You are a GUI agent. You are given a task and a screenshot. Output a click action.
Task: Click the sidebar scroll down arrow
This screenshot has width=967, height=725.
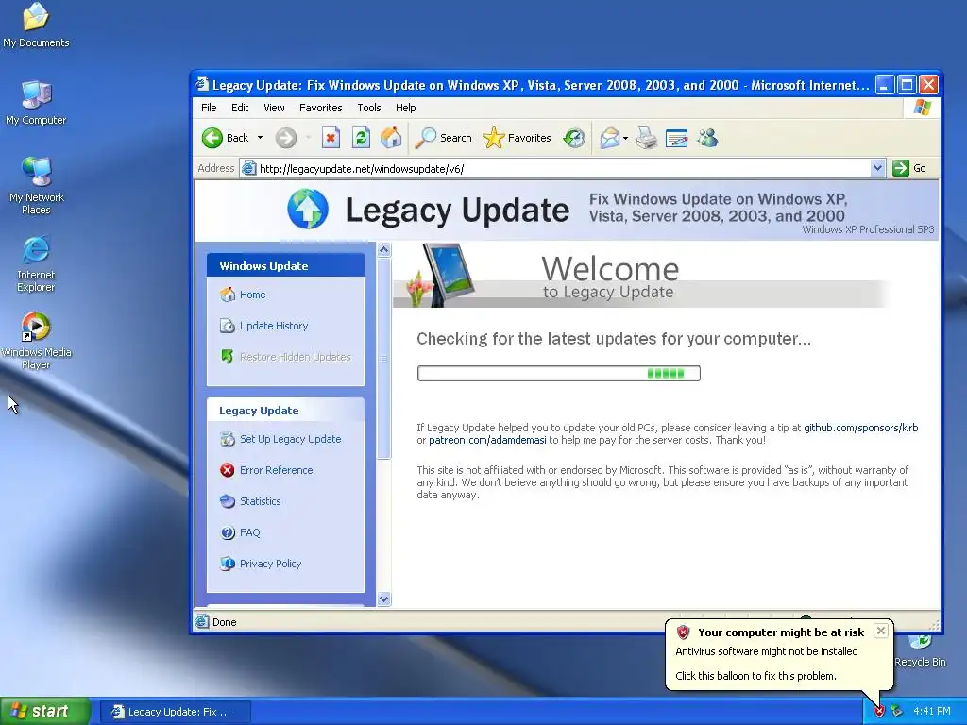(383, 599)
